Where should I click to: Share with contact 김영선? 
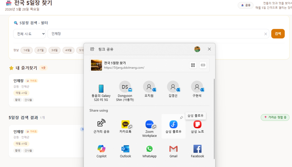[x=173, y=89]
